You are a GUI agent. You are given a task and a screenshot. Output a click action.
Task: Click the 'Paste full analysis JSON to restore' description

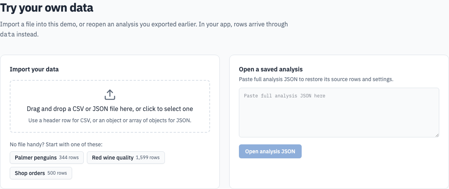pyautogui.click(x=316, y=79)
